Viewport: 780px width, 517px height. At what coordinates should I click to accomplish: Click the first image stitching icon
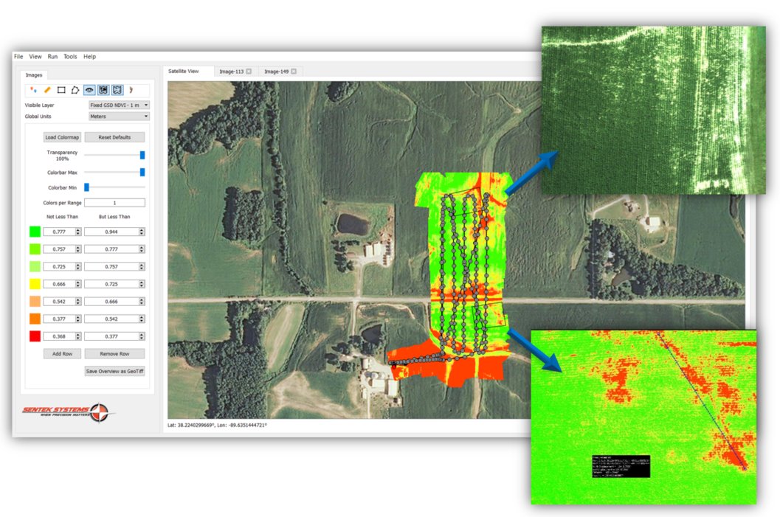click(x=103, y=90)
